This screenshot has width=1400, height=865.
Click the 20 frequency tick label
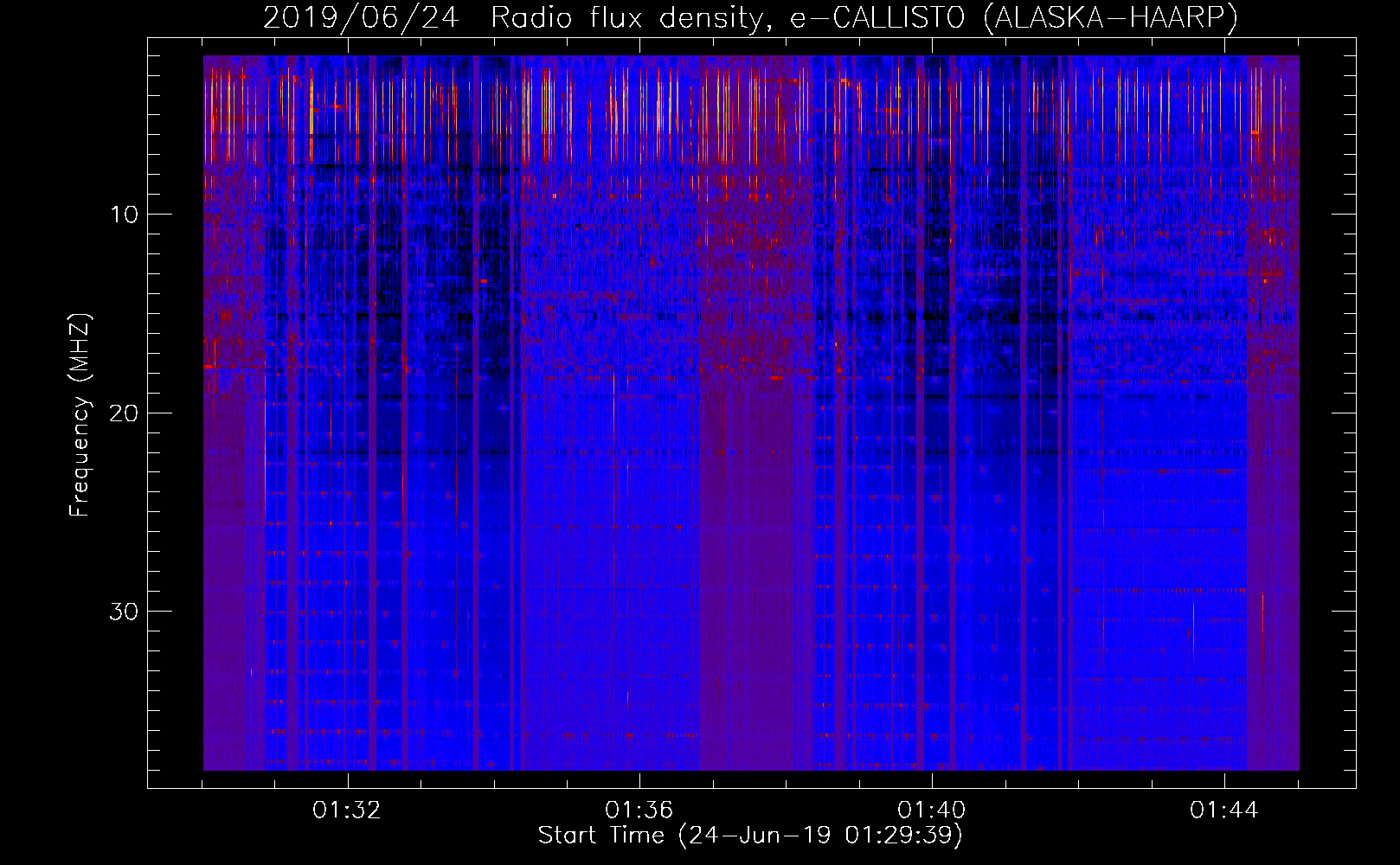click(125, 413)
